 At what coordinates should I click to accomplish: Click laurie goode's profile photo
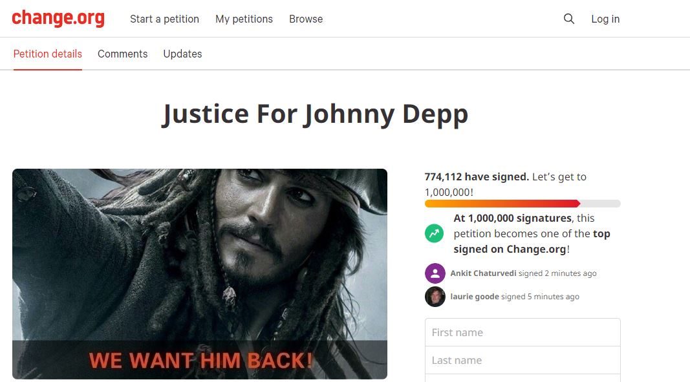click(435, 297)
